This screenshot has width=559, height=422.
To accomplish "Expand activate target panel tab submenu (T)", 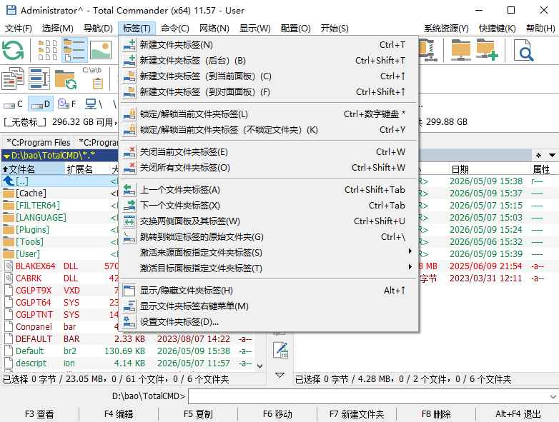I will pyautogui.click(x=268, y=268).
